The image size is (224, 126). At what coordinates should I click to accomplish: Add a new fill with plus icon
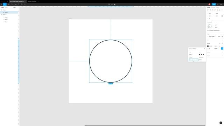click(222, 40)
